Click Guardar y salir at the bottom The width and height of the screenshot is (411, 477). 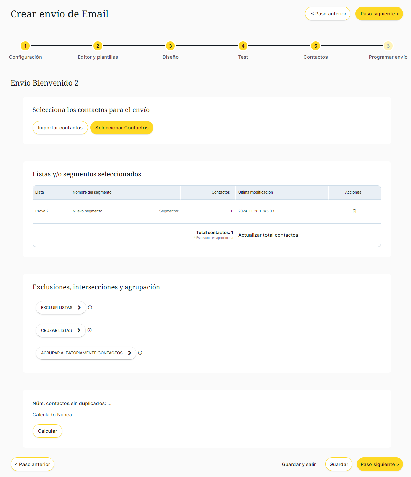299,464
